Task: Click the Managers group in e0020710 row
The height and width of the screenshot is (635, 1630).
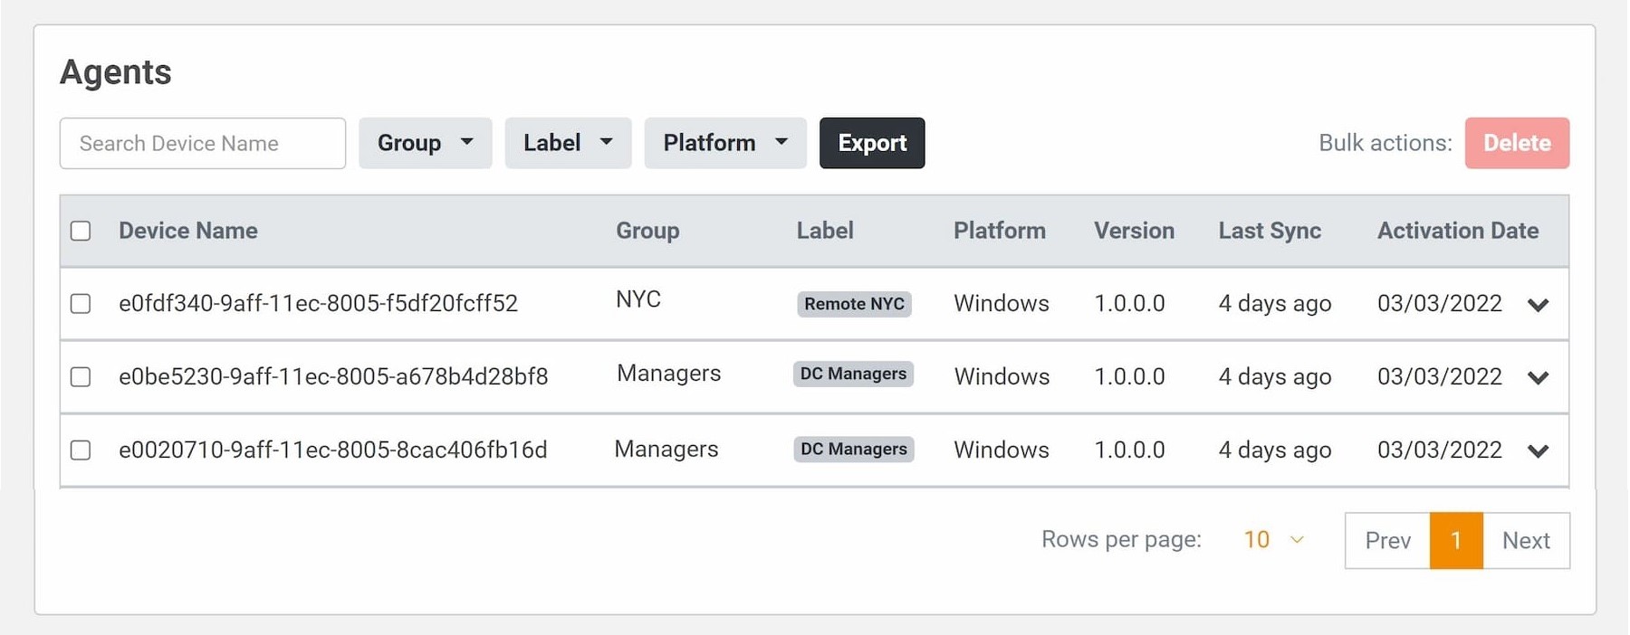Action: point(666,450)
